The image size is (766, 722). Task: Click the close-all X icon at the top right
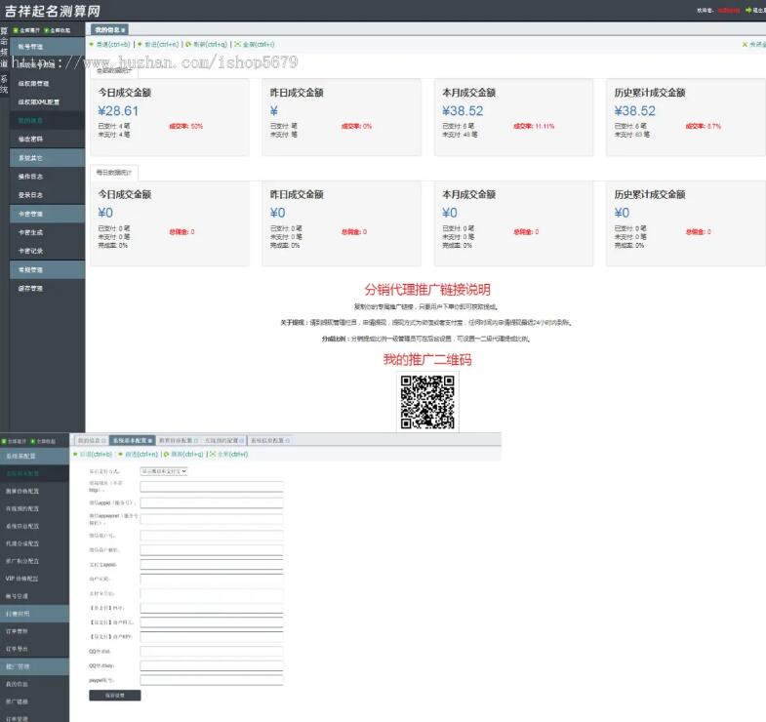(x=745, y=45)
